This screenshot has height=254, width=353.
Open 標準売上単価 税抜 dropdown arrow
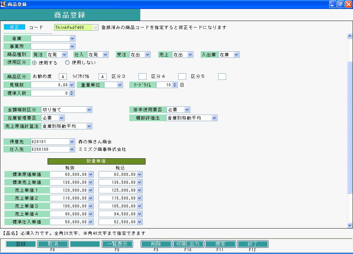click(91, 182)
